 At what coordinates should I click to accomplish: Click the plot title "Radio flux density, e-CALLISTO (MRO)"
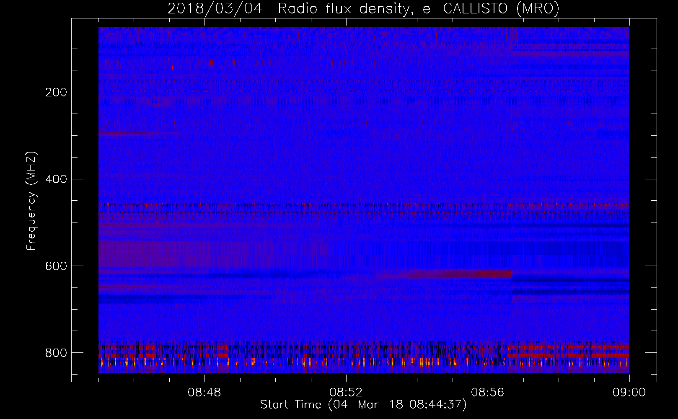tap(418, 9)
